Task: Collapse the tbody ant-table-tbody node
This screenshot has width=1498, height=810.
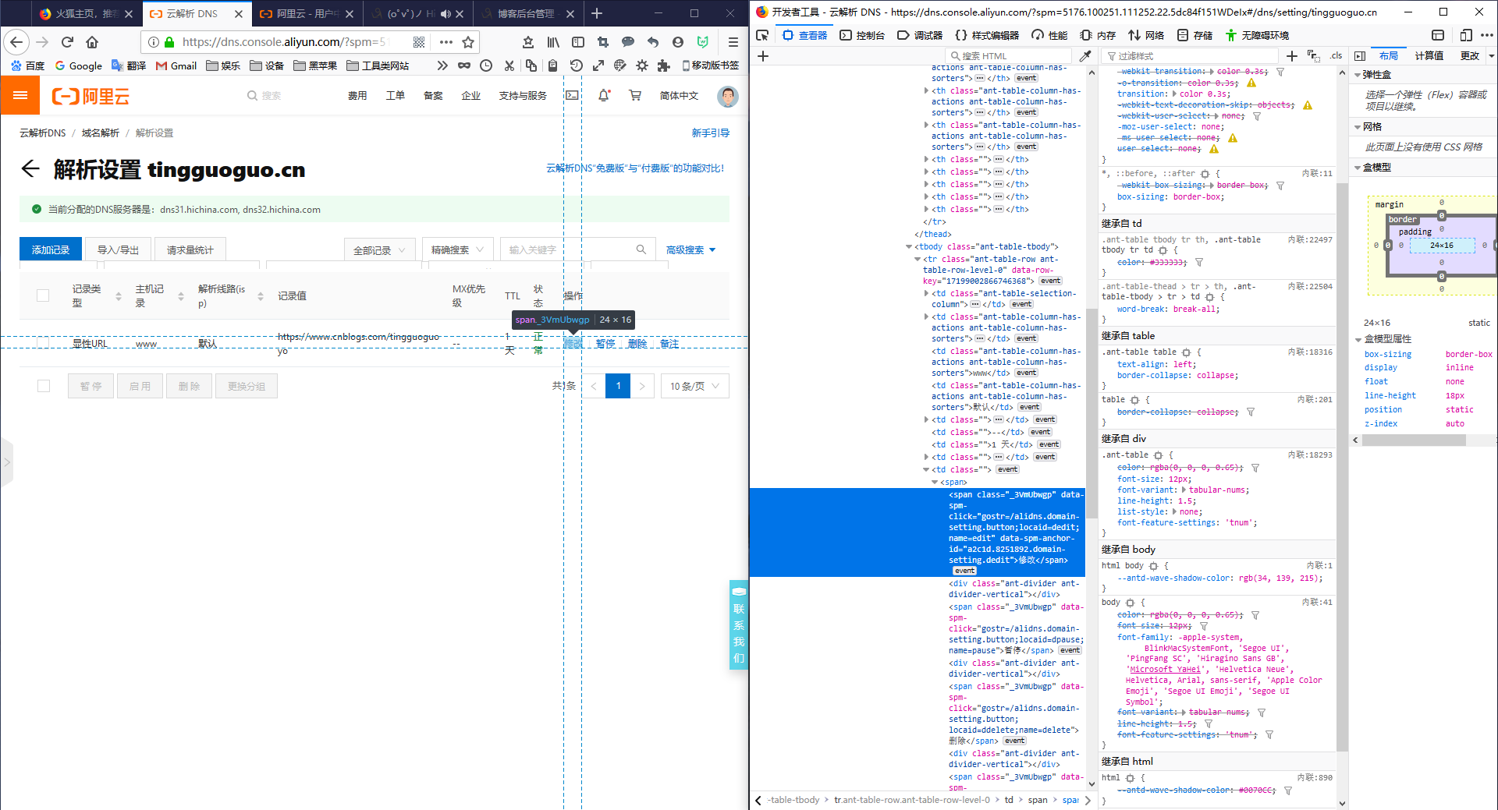Action: coord(909,246)
